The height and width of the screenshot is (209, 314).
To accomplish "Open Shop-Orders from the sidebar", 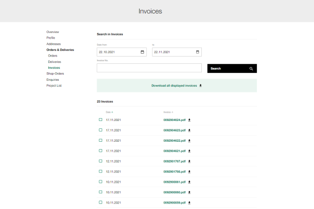I will [x=55, y=73].
